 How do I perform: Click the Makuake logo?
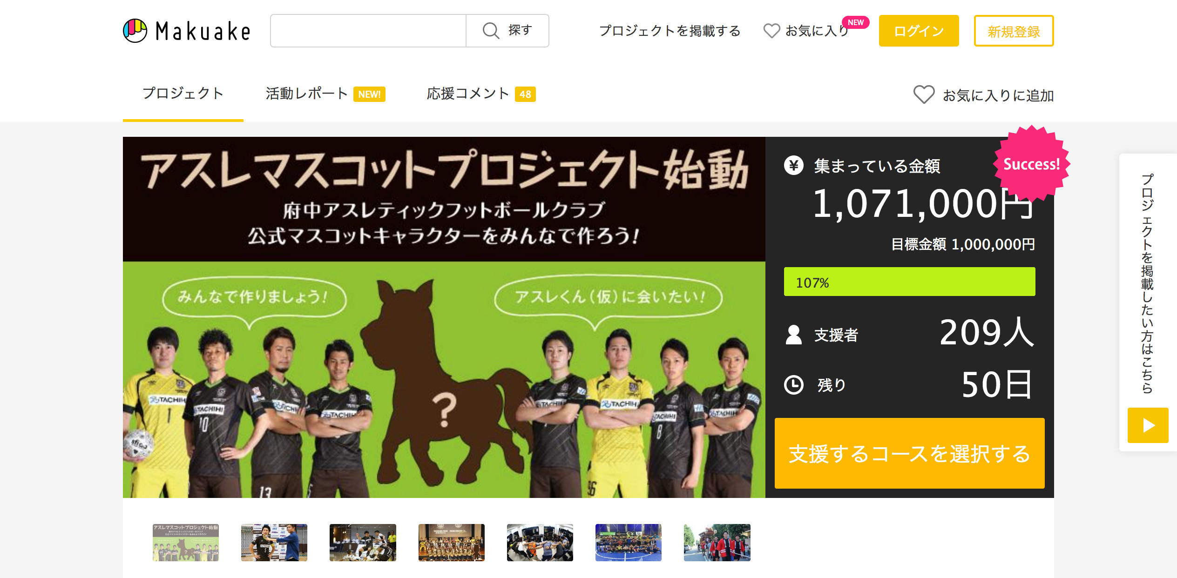point(187,31)
